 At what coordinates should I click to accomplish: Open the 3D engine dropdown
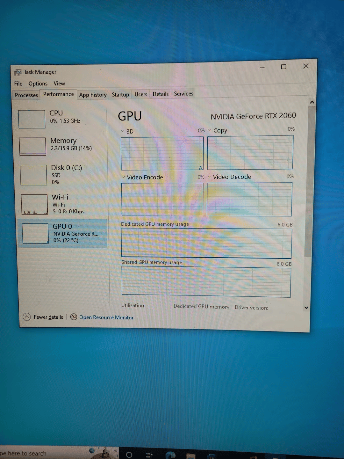point(123,131)
